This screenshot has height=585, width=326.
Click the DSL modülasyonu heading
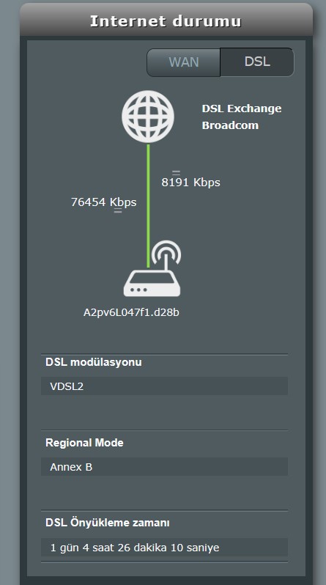click(94, 362)
